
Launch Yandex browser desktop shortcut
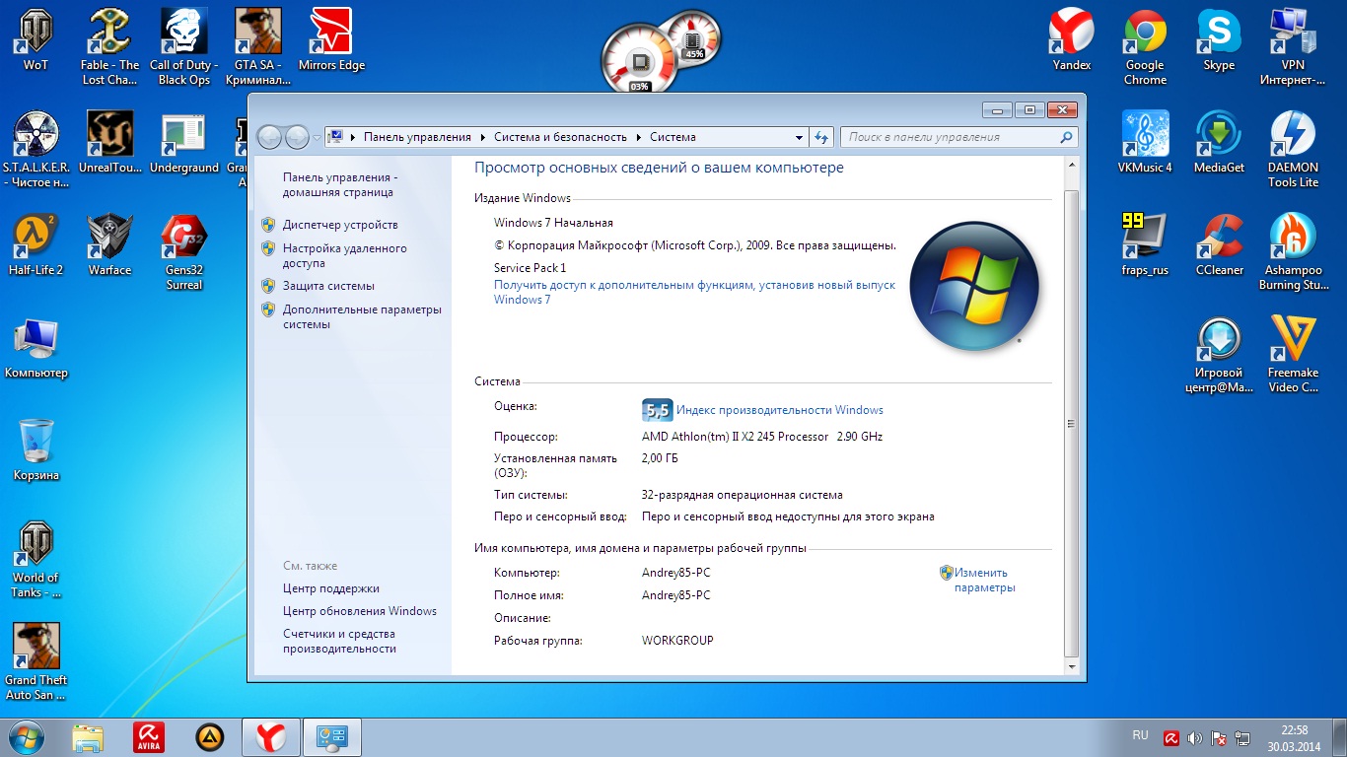[1071, 41]
